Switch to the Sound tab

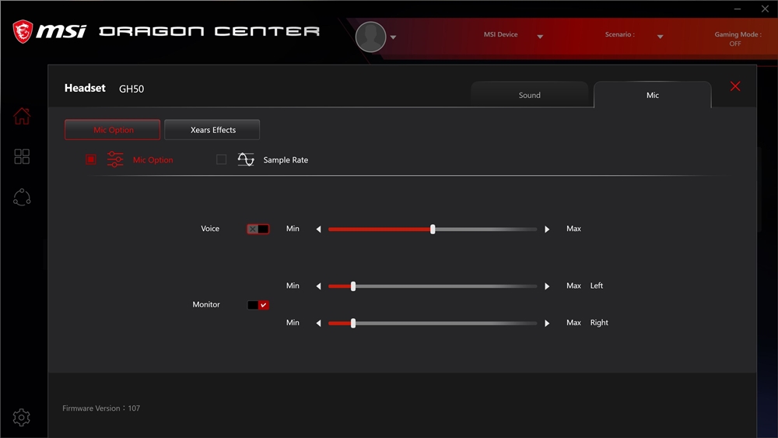(529, 94)
